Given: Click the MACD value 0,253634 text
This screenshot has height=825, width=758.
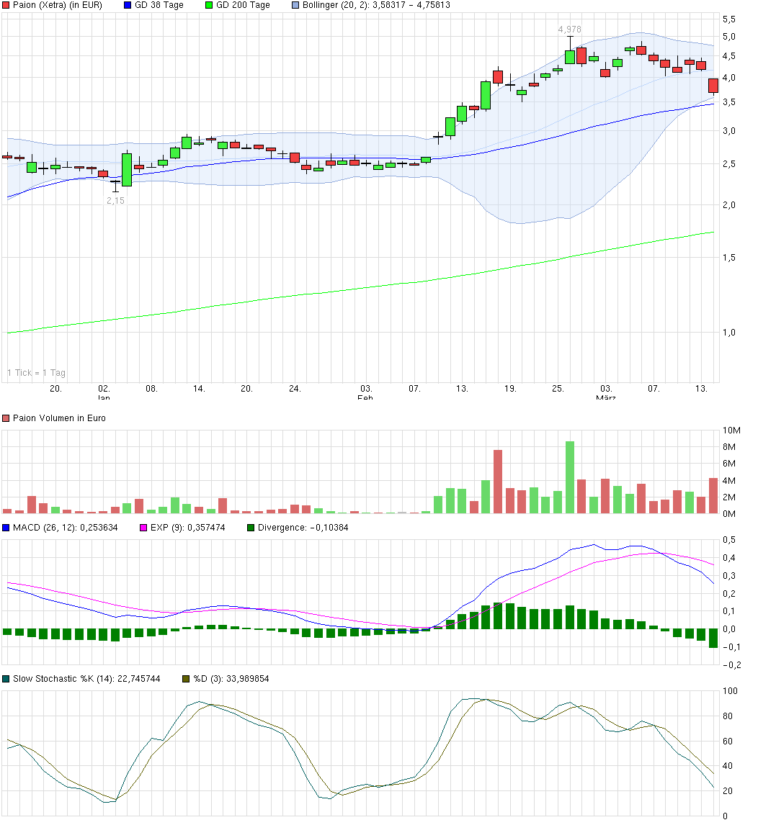Looking at the screenshot, I should [x=99, y=527].
